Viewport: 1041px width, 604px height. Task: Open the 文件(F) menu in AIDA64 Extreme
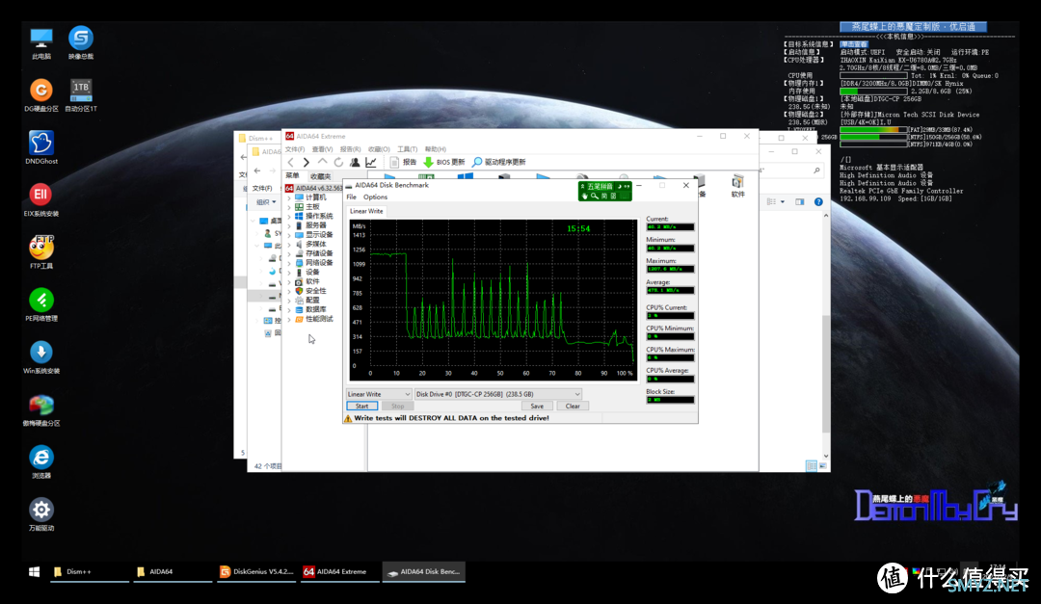295,149
